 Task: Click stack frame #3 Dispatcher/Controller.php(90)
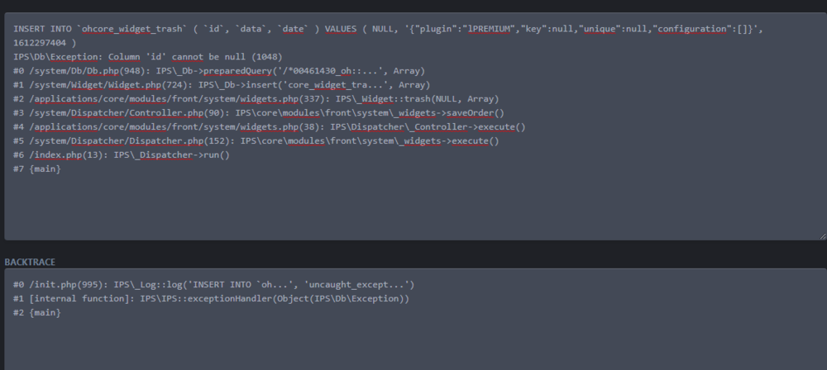click(x=258, y=113)
